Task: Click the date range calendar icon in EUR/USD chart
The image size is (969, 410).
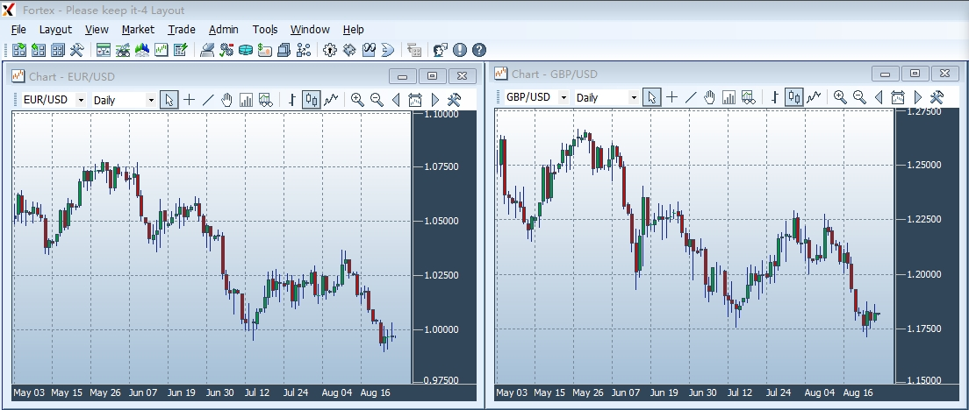Action: [414, 100]
